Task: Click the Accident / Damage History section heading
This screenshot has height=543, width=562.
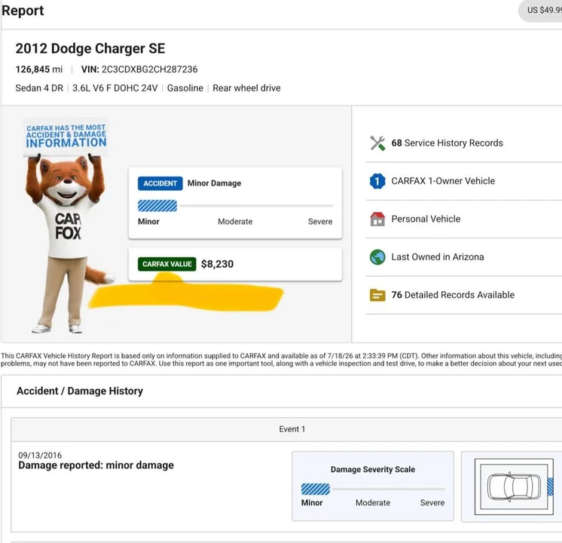Action: pyautogui.click(x=80, y=391)
